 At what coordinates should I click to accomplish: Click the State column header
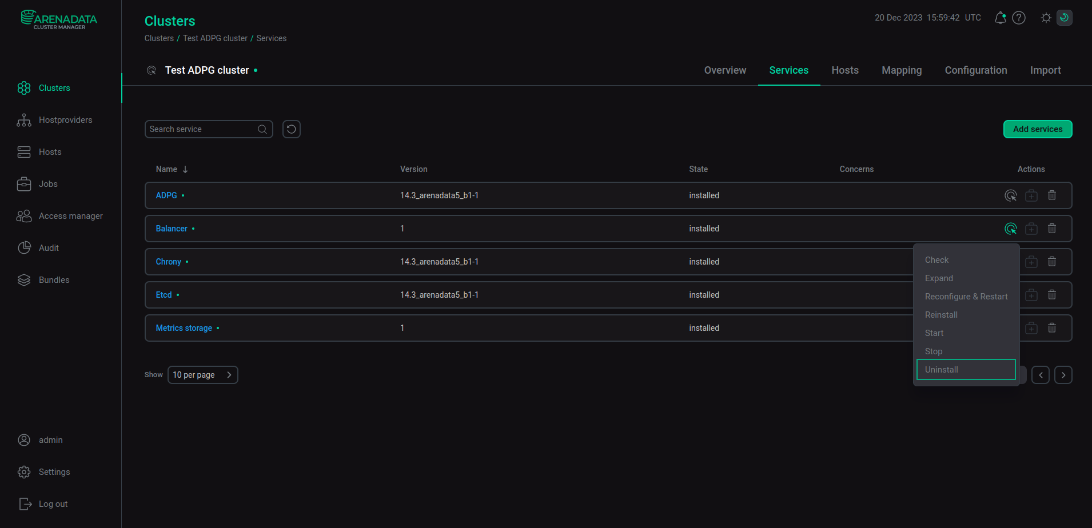[x=698, y=169]
